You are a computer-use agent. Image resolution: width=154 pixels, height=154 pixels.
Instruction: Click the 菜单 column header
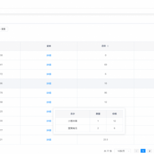coord(49,46)
